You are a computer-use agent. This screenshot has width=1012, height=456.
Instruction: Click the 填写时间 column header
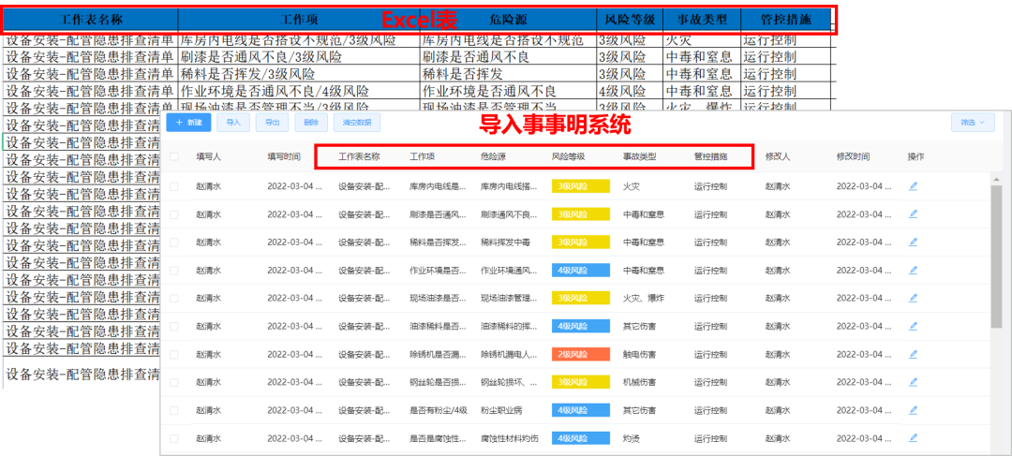click(284, 157)
